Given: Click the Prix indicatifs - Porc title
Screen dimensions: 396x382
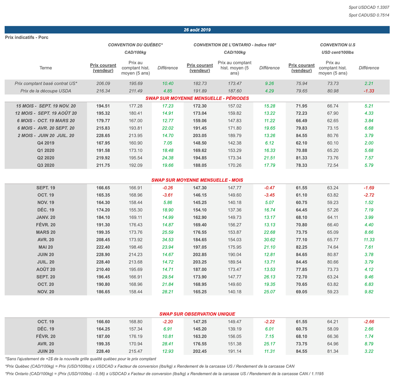Looking at the screenshot, I should tap(27, 37).
